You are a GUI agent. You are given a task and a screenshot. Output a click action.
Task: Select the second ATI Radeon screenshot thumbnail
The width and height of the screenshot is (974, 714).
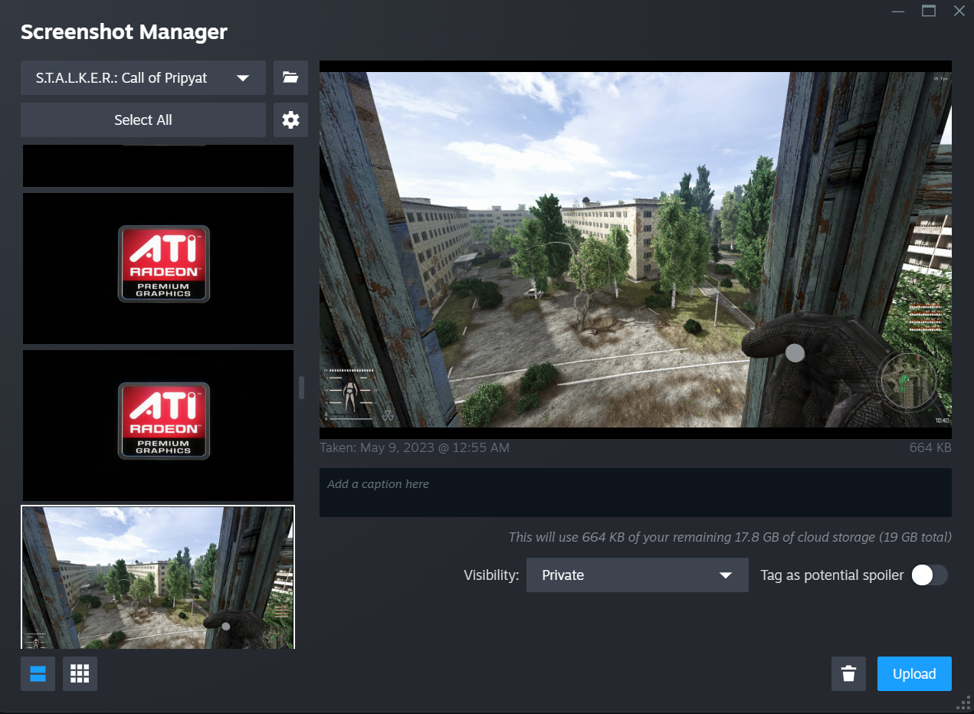click(x=158, y=425)
